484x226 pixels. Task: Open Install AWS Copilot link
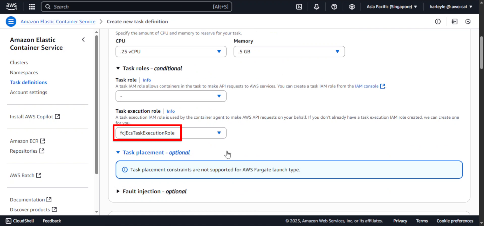pyautogui.click(x=32, y=117)
